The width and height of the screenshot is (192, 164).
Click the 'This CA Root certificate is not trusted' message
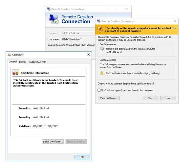click(x=46, y=83)
